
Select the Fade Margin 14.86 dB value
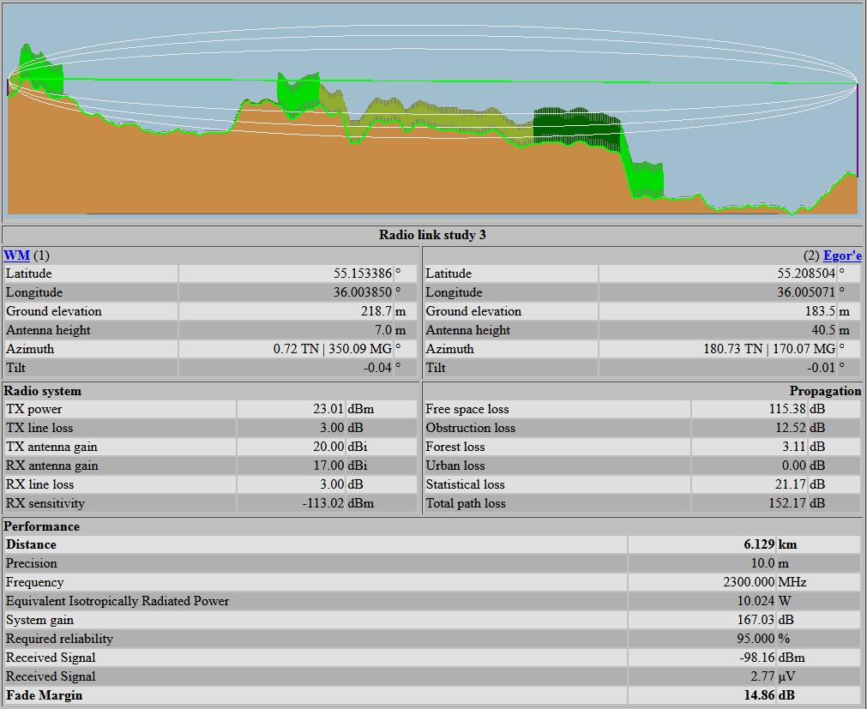pyautogui.click(x=759, y=695)
